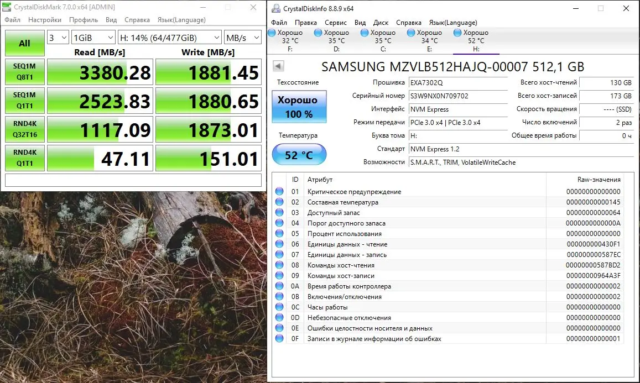Click status orb for attribute 0D Небезопасные отключения
This screenshot has height=383, width=640.
pos(279,318)
